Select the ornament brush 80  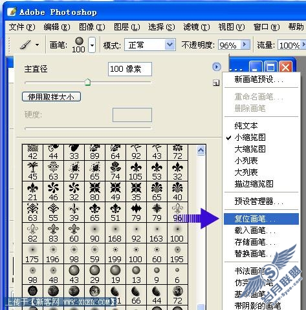tap(94, 192)
